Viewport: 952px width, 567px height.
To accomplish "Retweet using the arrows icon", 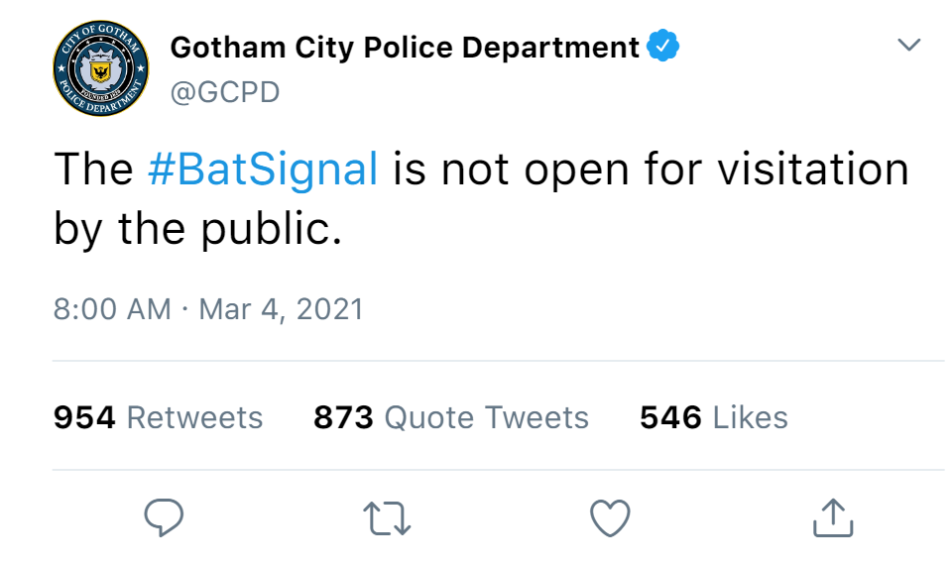I will [387, 517].
